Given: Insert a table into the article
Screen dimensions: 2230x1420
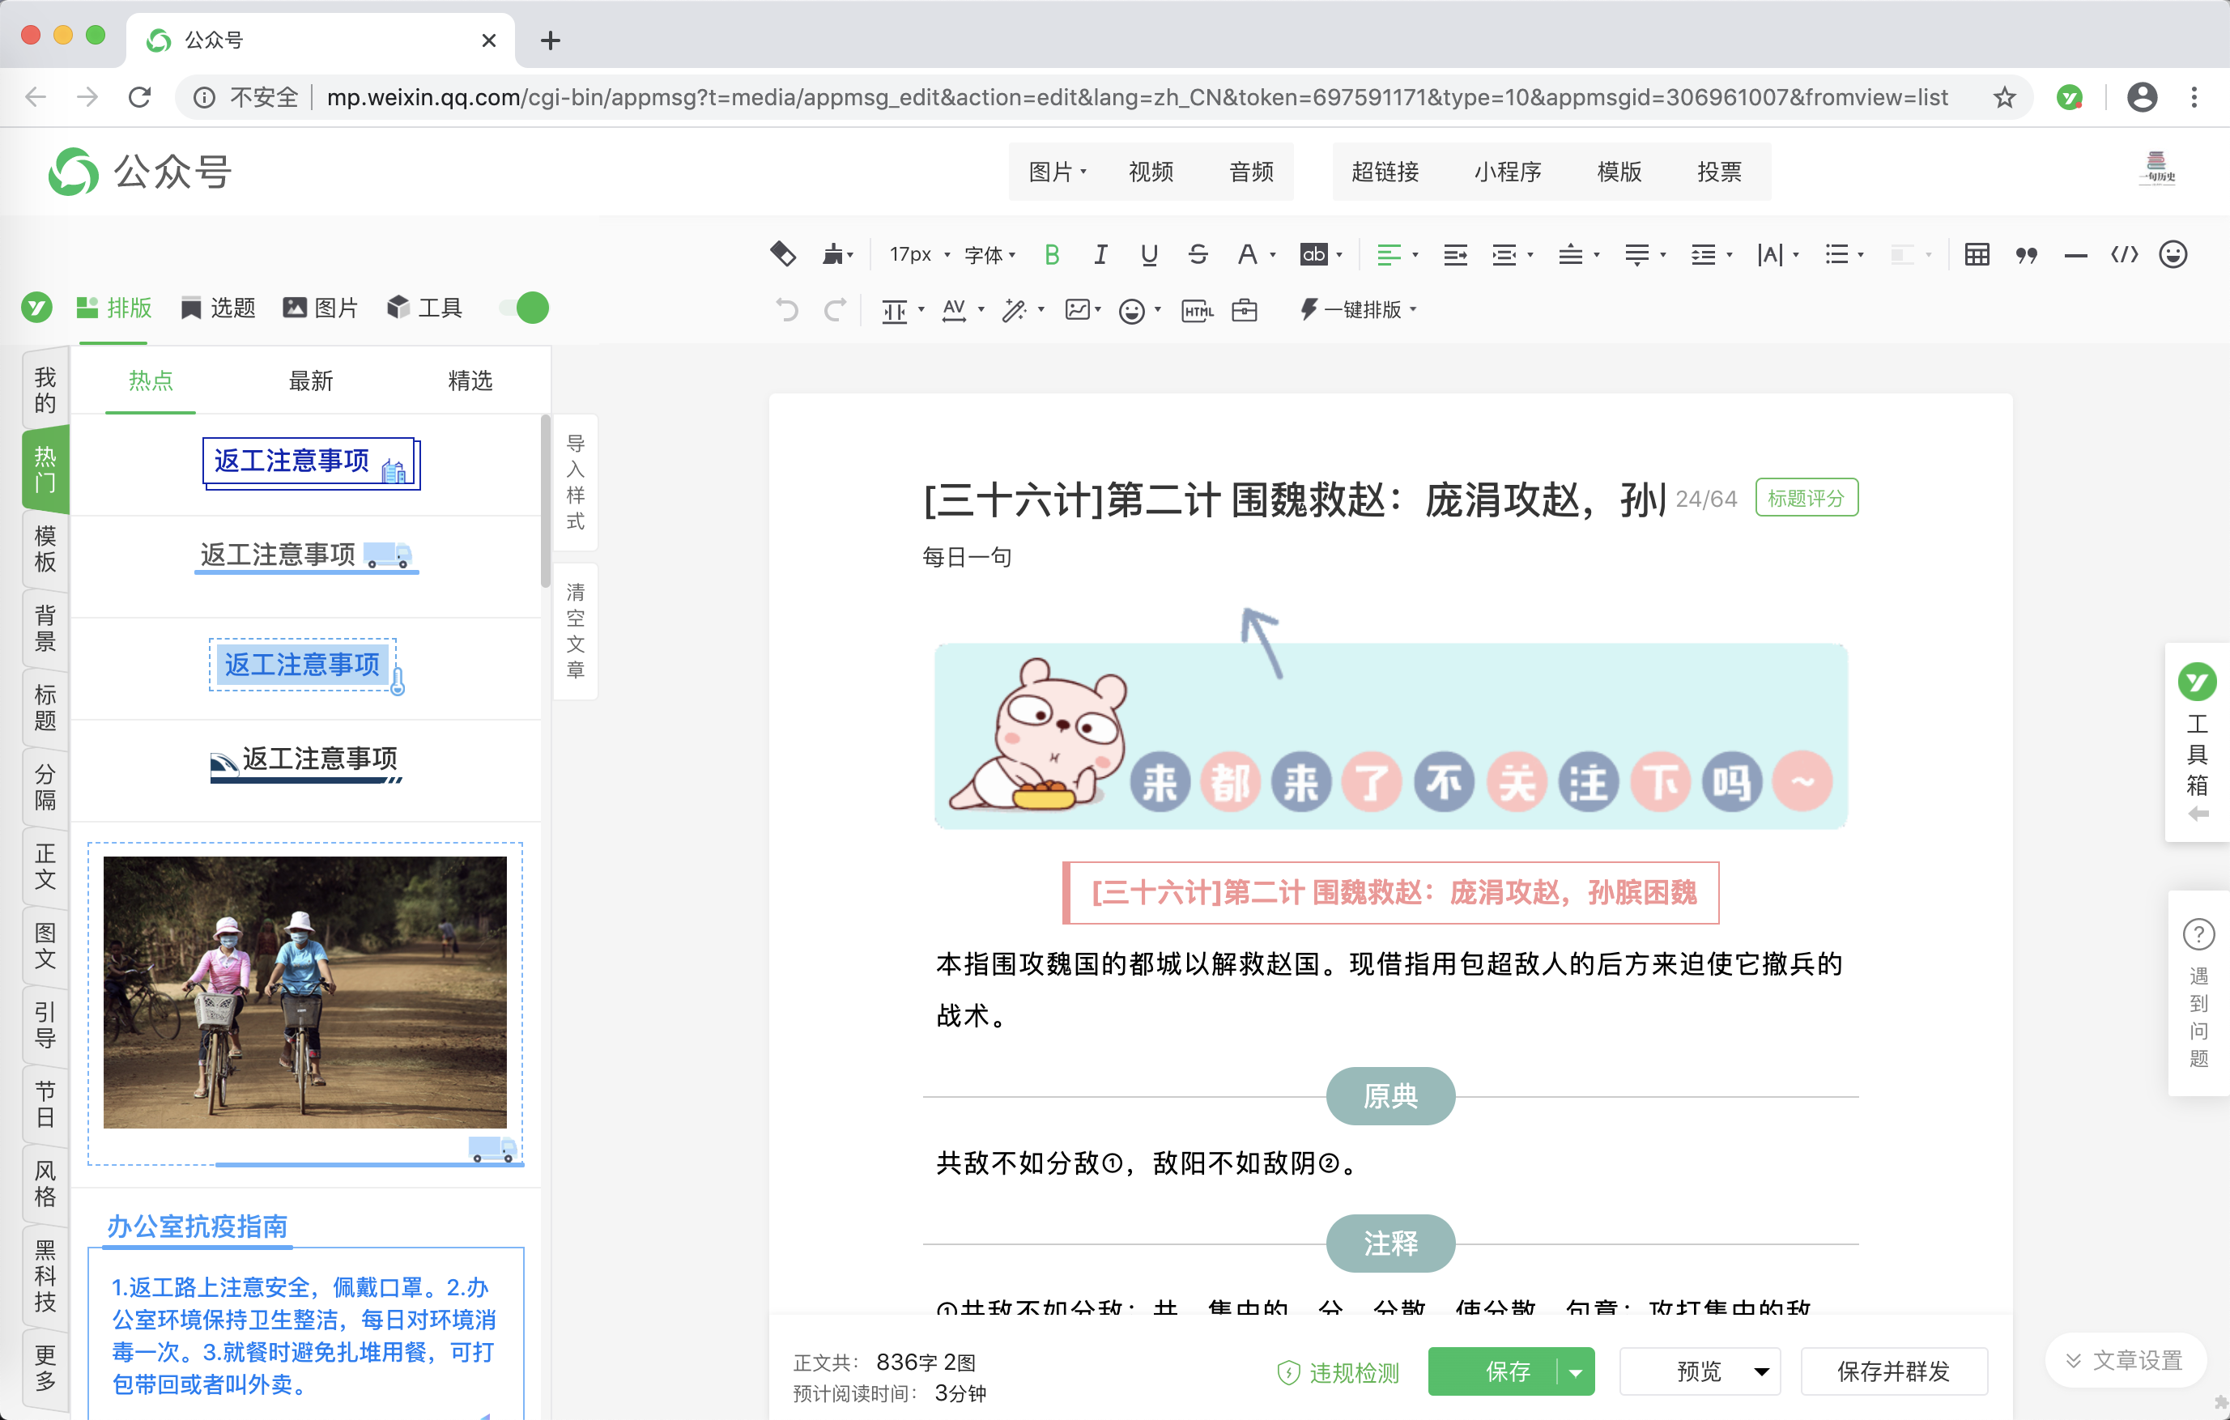Looking at the screenshot, I should point(1977,254).
